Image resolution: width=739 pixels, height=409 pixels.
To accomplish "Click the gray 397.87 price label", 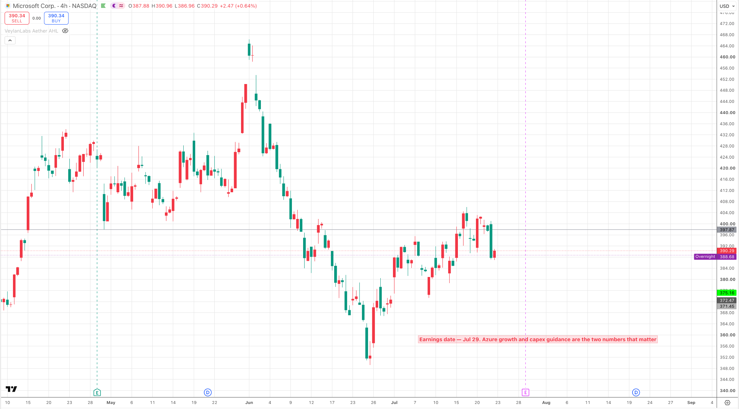I will pos(727,230).
